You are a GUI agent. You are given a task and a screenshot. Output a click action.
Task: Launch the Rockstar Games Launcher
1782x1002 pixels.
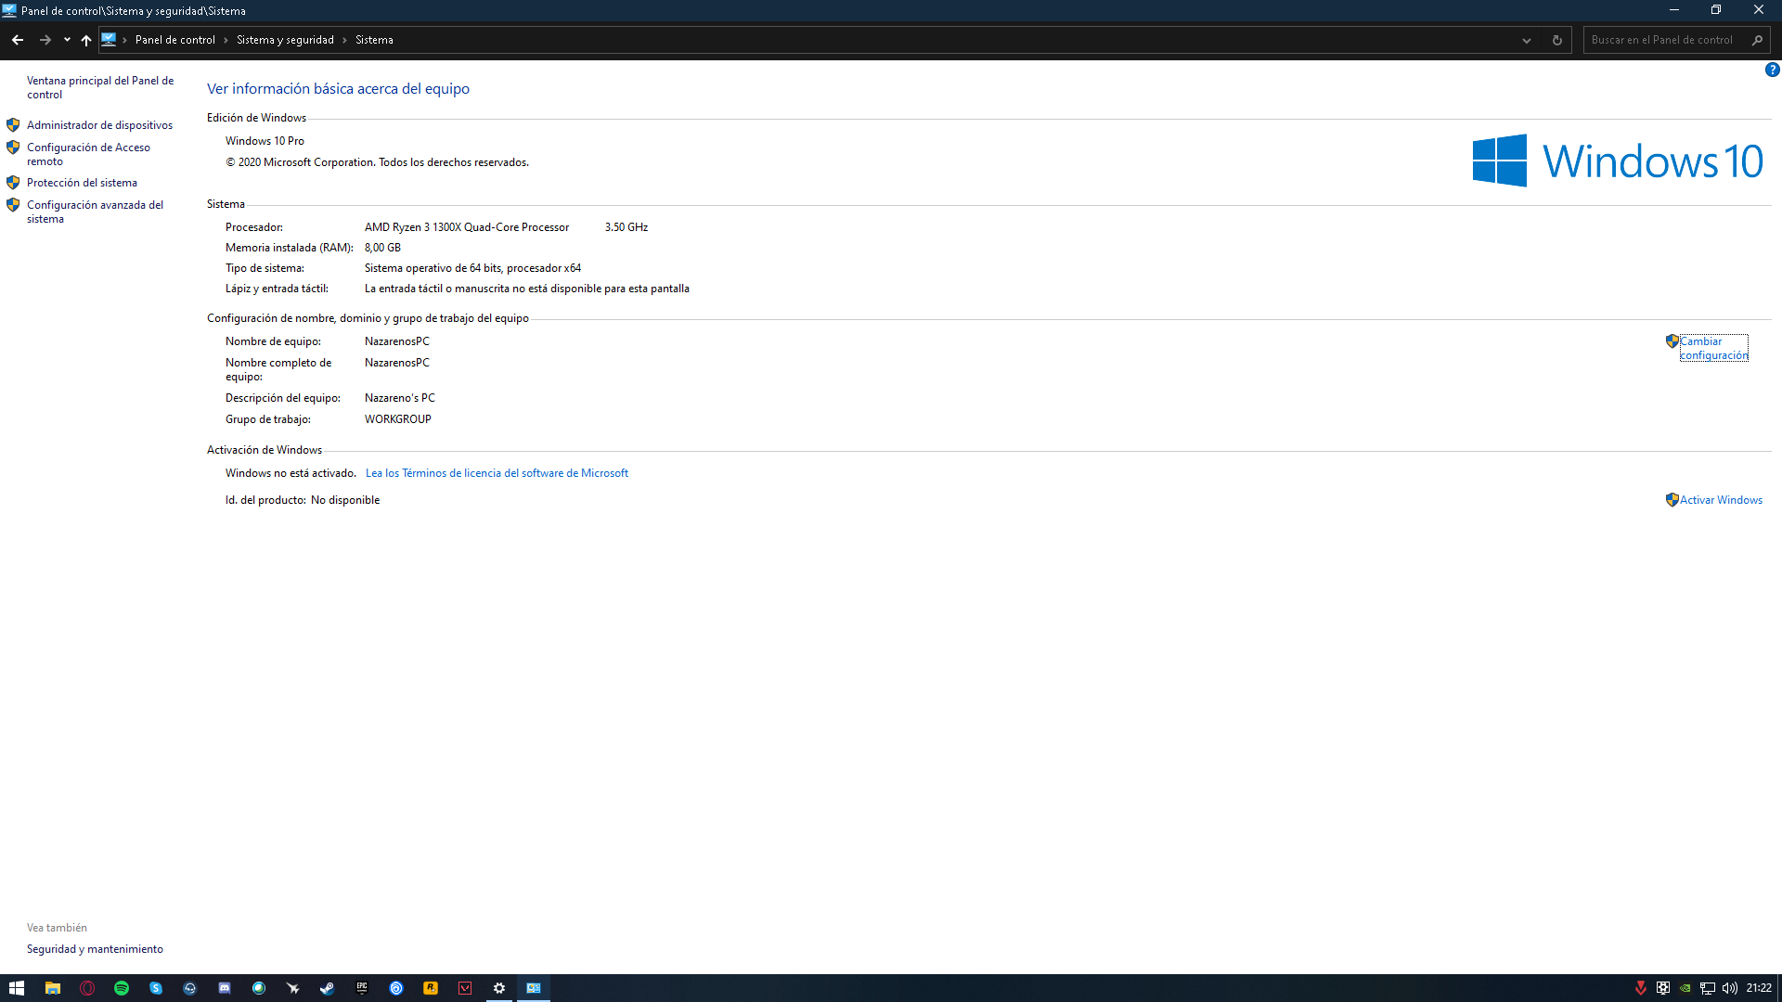(x=431, y=988)
